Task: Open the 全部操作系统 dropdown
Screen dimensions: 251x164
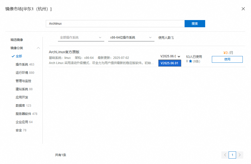Action: coord(81,38)
